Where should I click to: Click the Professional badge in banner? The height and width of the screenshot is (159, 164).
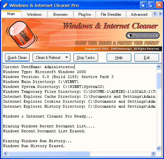(x=143, y=35)
